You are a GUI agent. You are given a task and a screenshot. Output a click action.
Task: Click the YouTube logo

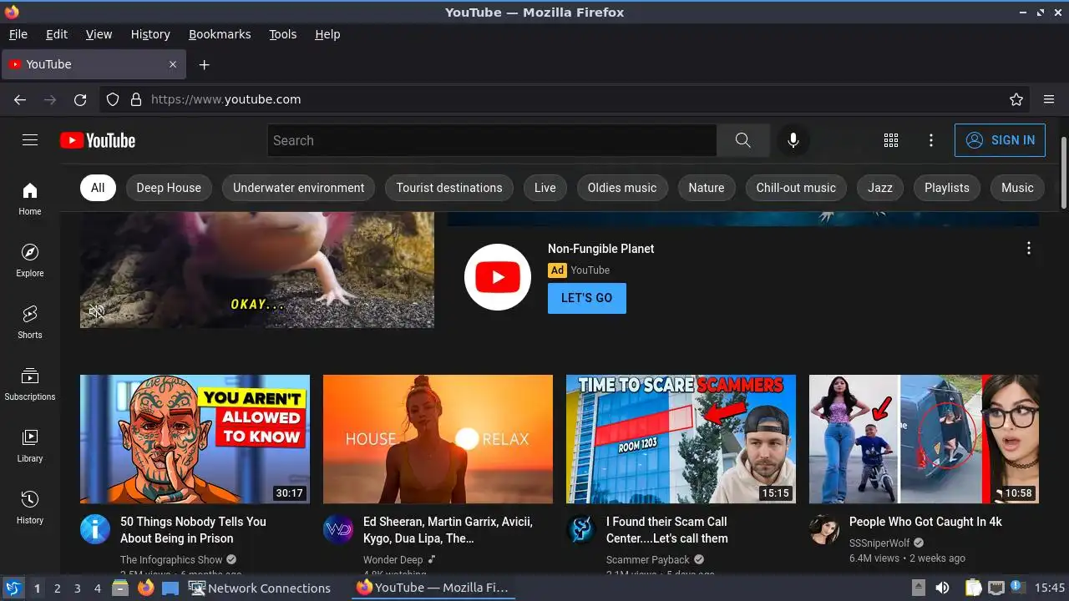point(98,140)
